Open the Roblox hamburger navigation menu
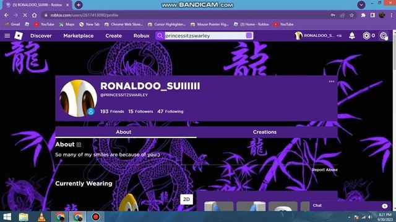The height and width of the screenshot is (222, 396). click(7, 36)
